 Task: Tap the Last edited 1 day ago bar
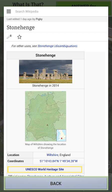(56, 19)
